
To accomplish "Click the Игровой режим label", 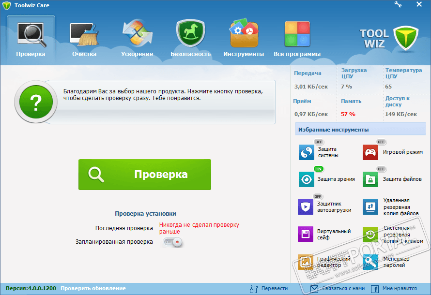I will click(x=403, y=152).
